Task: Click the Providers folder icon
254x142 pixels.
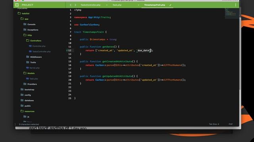Action: coord(25,84)
